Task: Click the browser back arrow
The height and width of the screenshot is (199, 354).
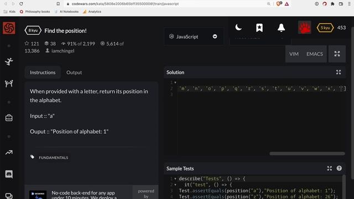Action: pos(6,4)
